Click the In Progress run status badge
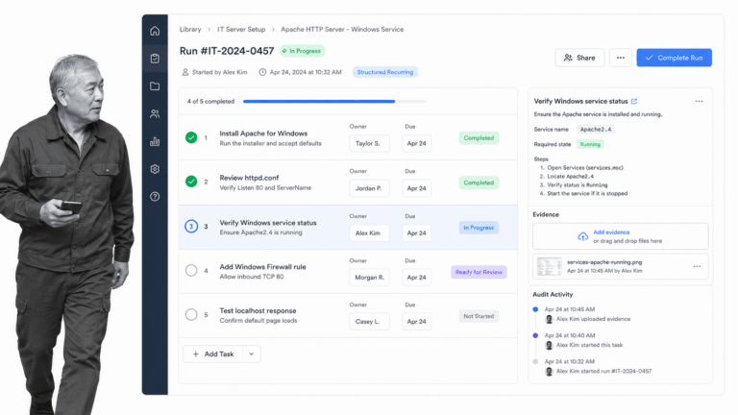Viewport: 738px width, 415px height. pos(302,51)
